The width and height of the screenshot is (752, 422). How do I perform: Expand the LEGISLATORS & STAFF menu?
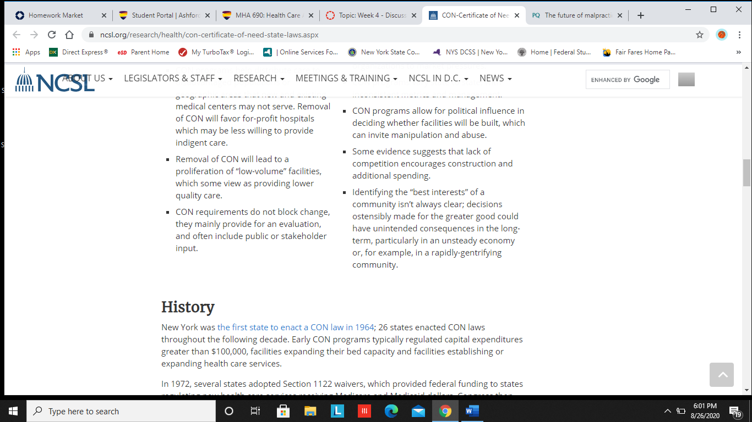[173, 79]
